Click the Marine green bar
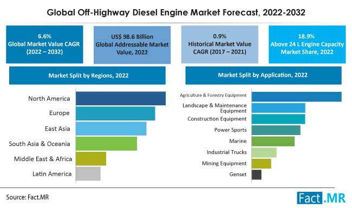The width and height of the screenshot is (352, 208). [x=273, y=142]
